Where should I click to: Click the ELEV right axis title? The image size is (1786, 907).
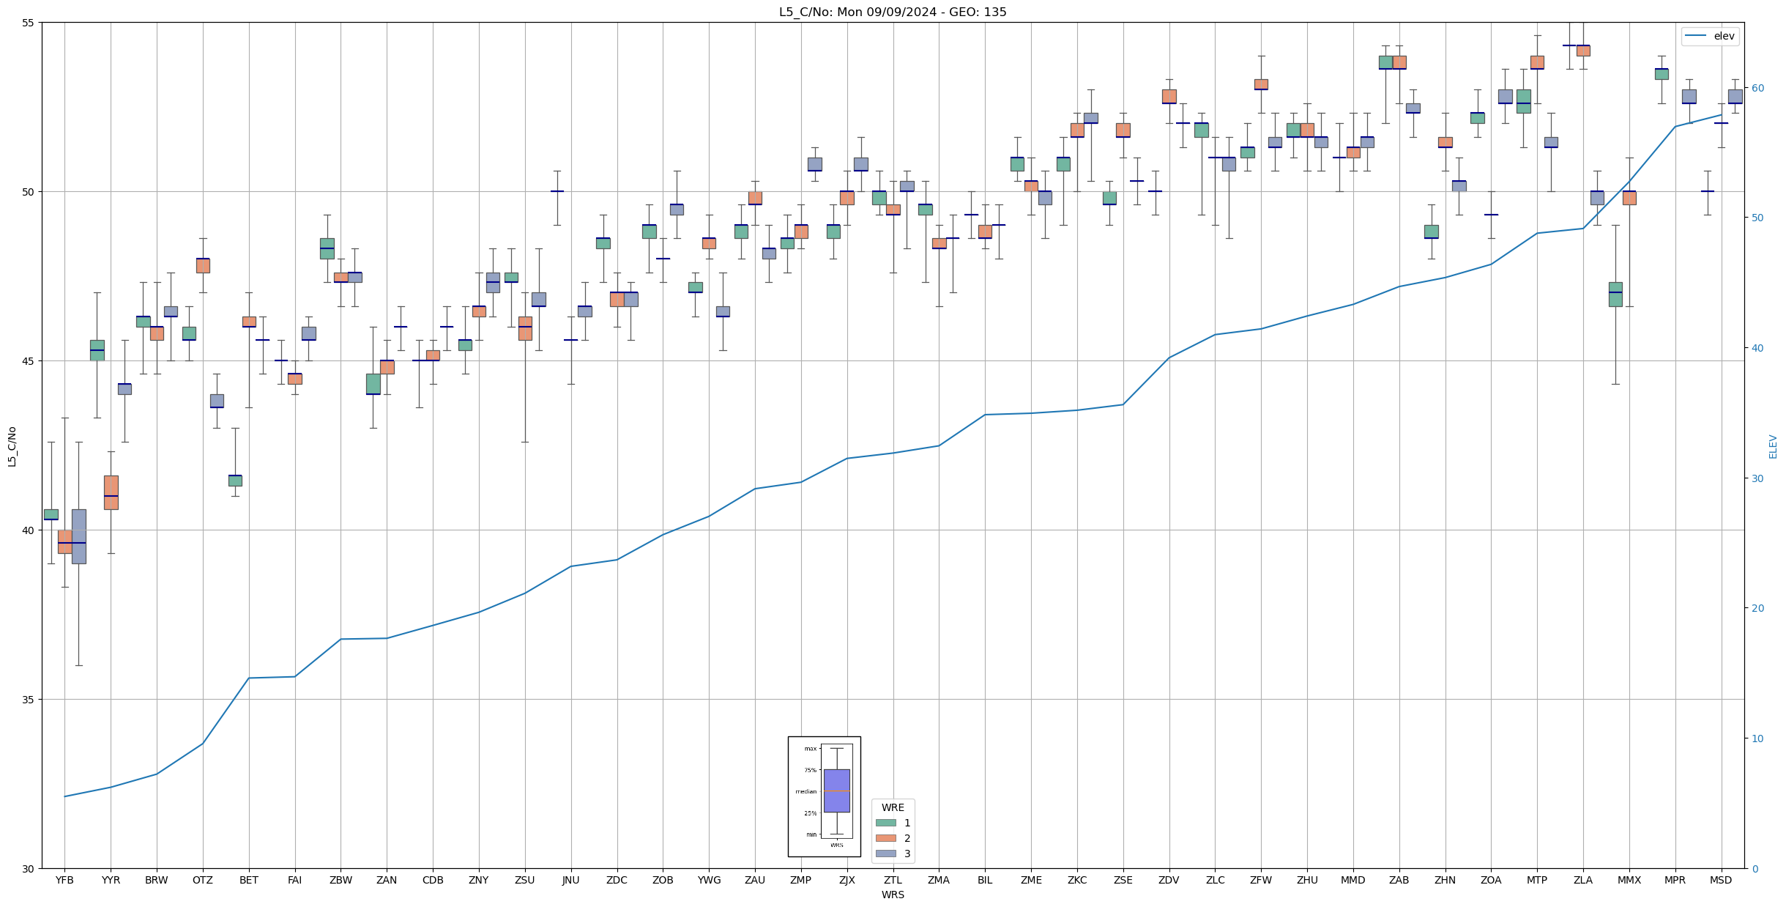click(1773, 446)
